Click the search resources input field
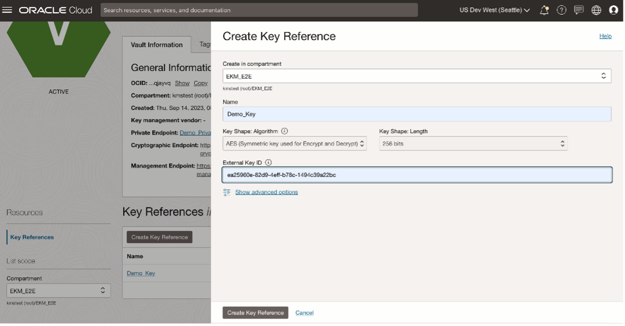 pyautogui.click(x=257, y=9)
